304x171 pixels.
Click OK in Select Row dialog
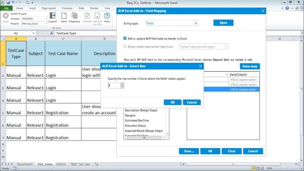(x=172, y=103)
